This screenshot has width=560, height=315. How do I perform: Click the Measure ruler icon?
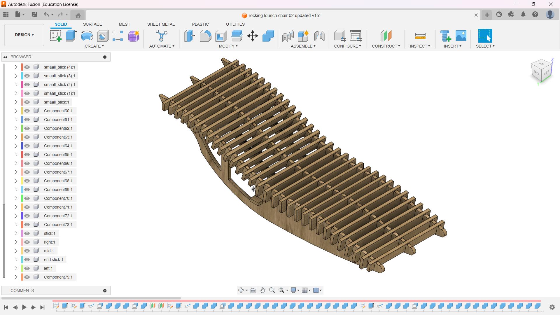(420, 36)
